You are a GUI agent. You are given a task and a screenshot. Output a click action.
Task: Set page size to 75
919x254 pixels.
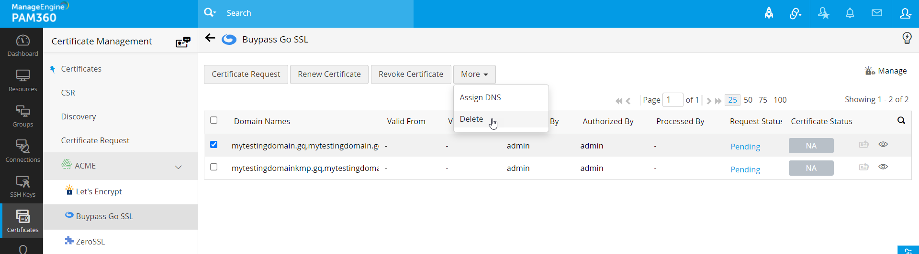763,100
